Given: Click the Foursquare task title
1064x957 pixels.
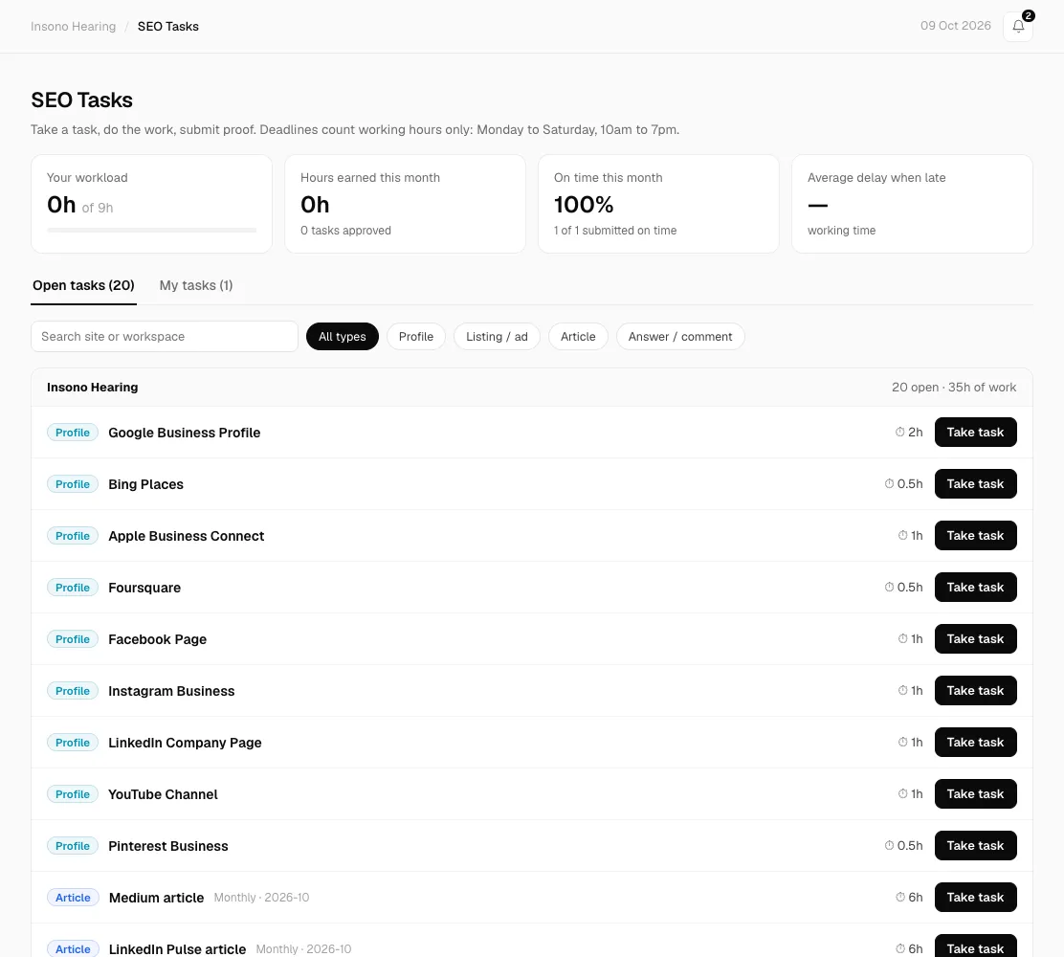Looking at the screenshot, I should tap(144, 587).
